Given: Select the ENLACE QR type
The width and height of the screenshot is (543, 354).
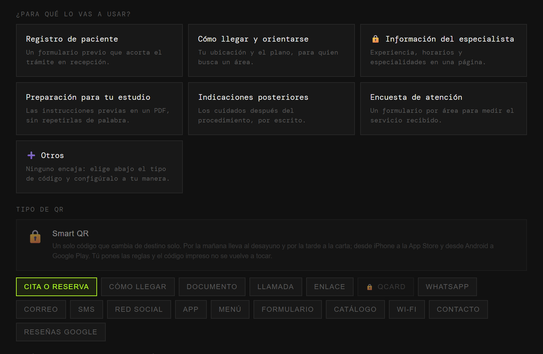Looking at the screenshot, I should [x=330, y=287].
